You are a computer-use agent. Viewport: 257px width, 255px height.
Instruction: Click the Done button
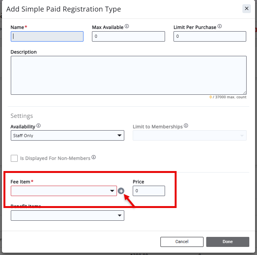click(228, 242)
